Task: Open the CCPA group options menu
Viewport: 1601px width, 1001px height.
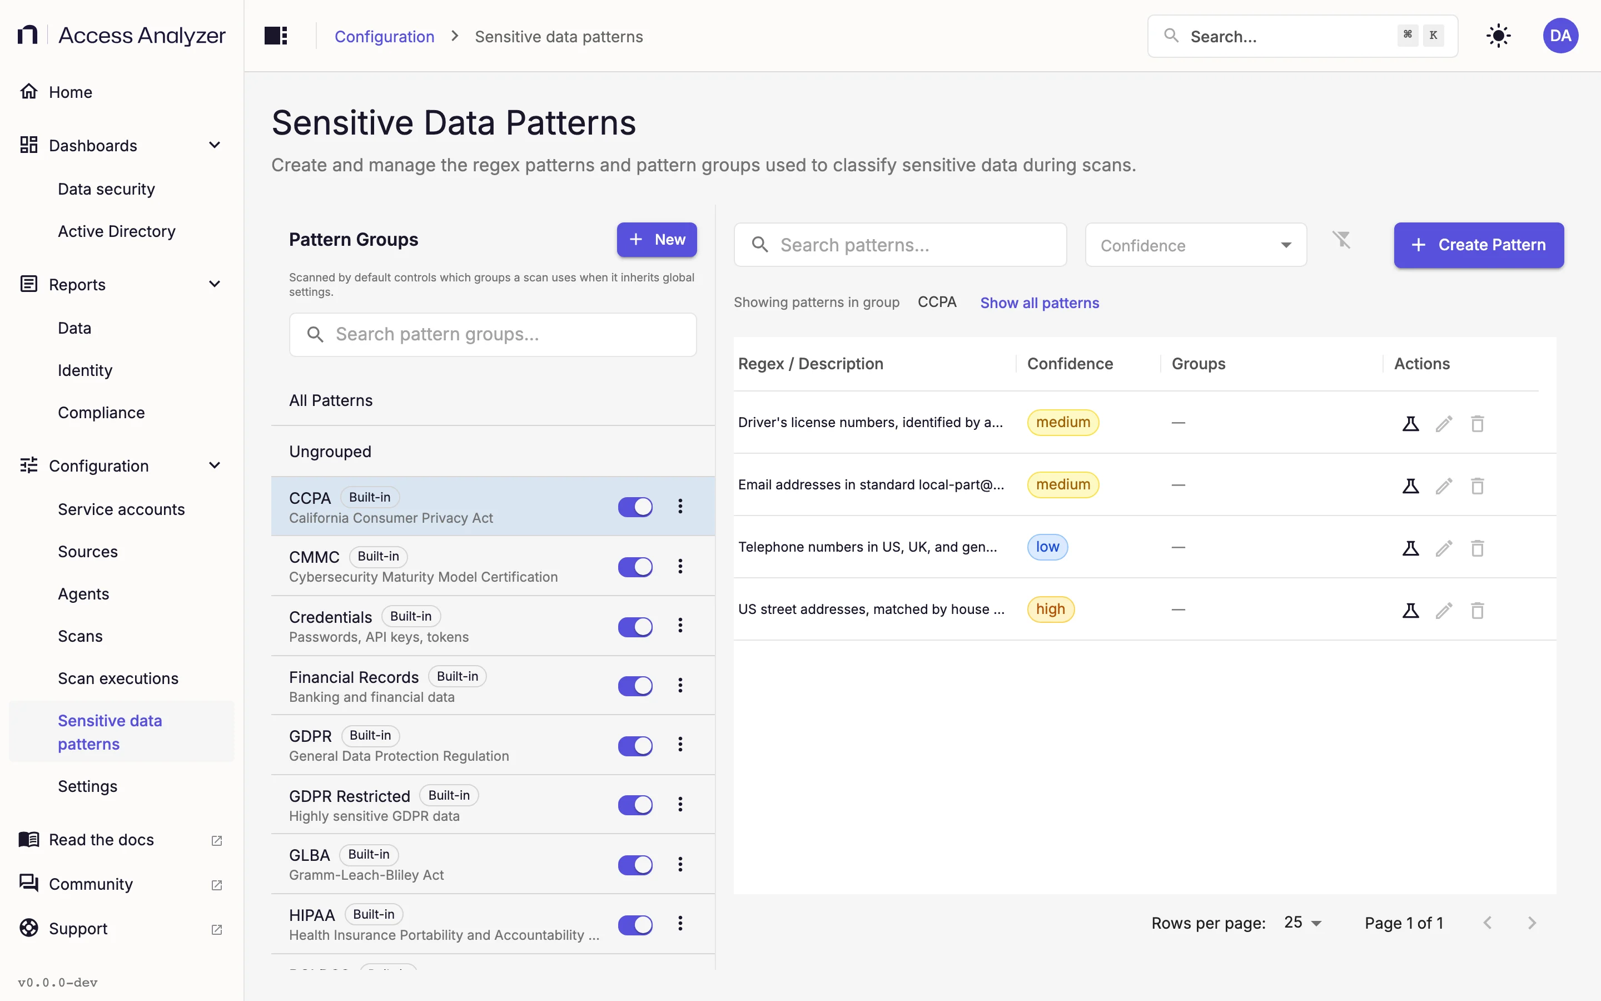Action: pyautogui.click(x=679, y=507)
